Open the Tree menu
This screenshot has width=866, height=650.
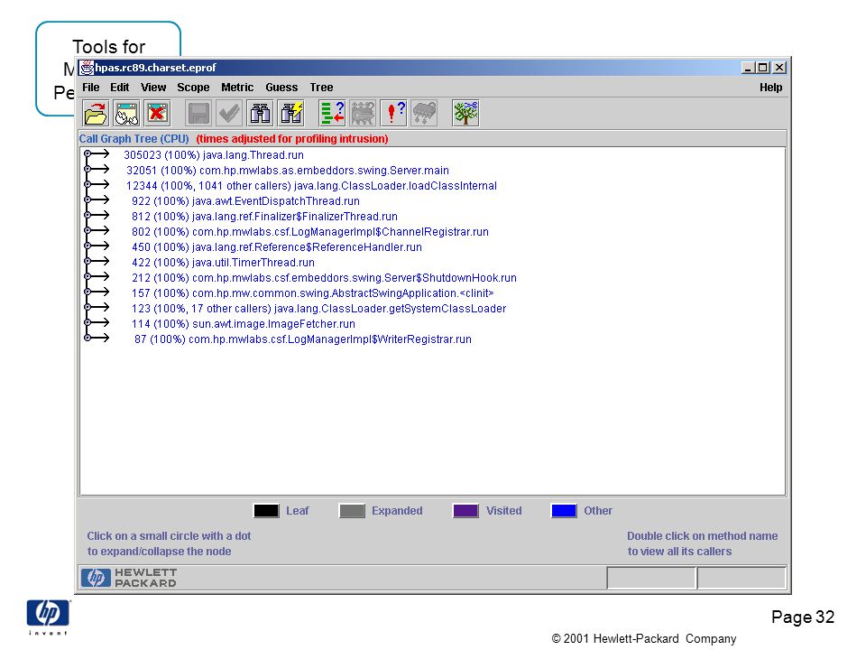[321, 88]
